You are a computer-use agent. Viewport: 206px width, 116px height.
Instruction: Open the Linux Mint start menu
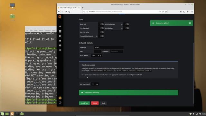coord(2,114)
